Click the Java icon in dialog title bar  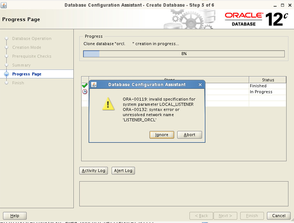(x=94, y=85)
